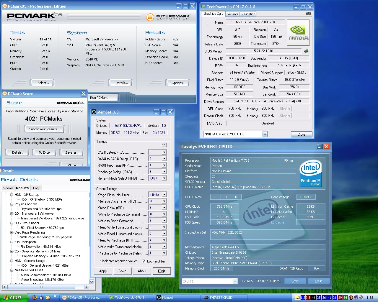Open the mail icon in quick launch
This screenshot has width=378, height=302.
(41, 297)
